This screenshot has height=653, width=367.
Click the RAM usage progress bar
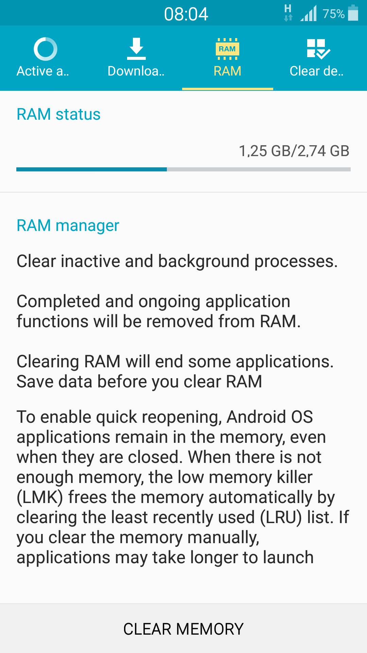click(183, 169)
